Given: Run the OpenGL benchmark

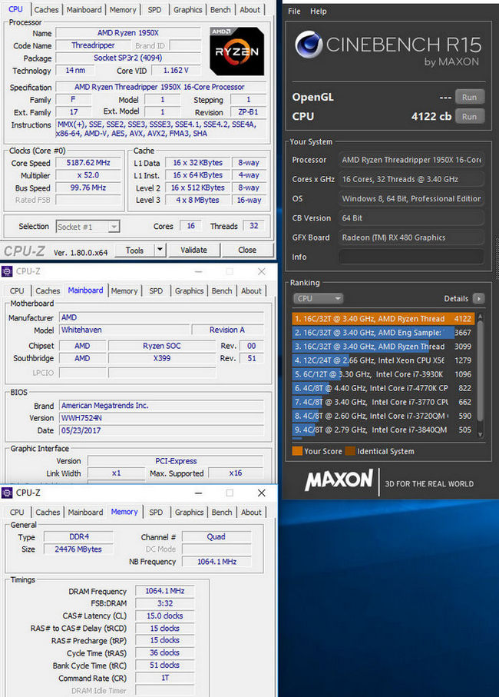Looking at the screenshot, I should point(469,97).
